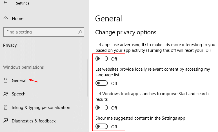Image resolution: width=218 pixels, height=132 pixels.
Task: Go to Diagnostics & feedback
Action: 34,121
